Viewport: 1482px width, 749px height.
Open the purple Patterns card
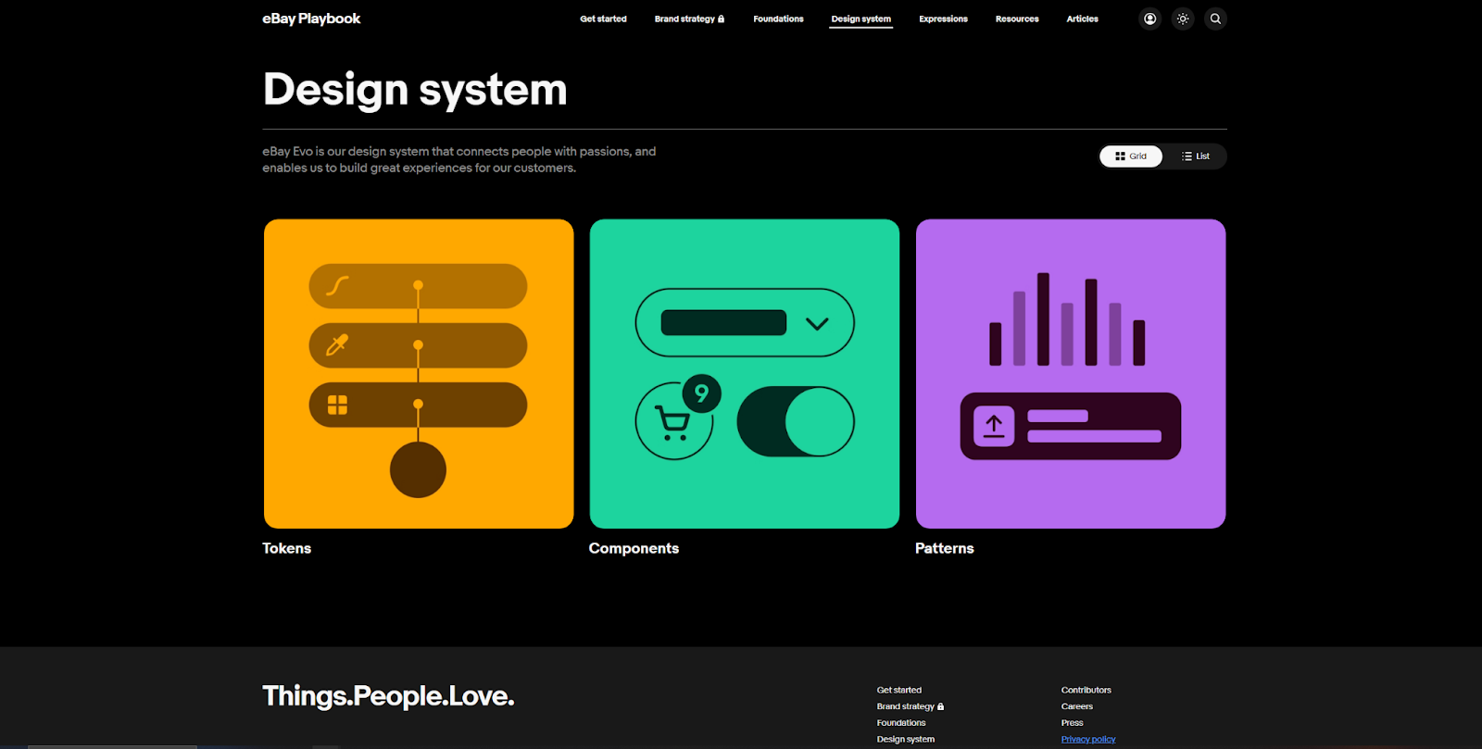[1071, 374]
